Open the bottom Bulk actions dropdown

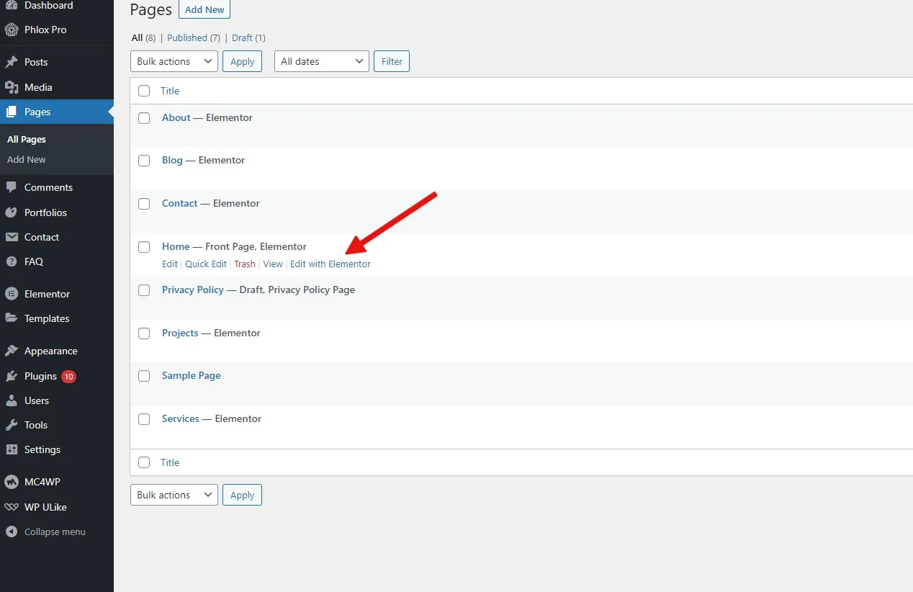174,495
